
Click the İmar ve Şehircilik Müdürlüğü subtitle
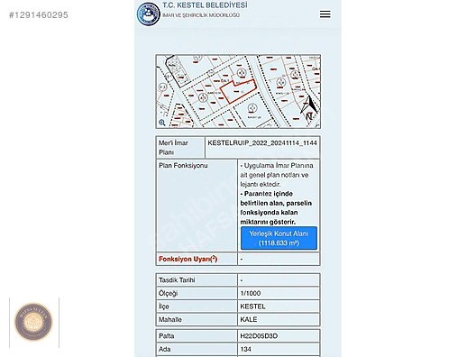pyautogui.click(x=201, y=15)
